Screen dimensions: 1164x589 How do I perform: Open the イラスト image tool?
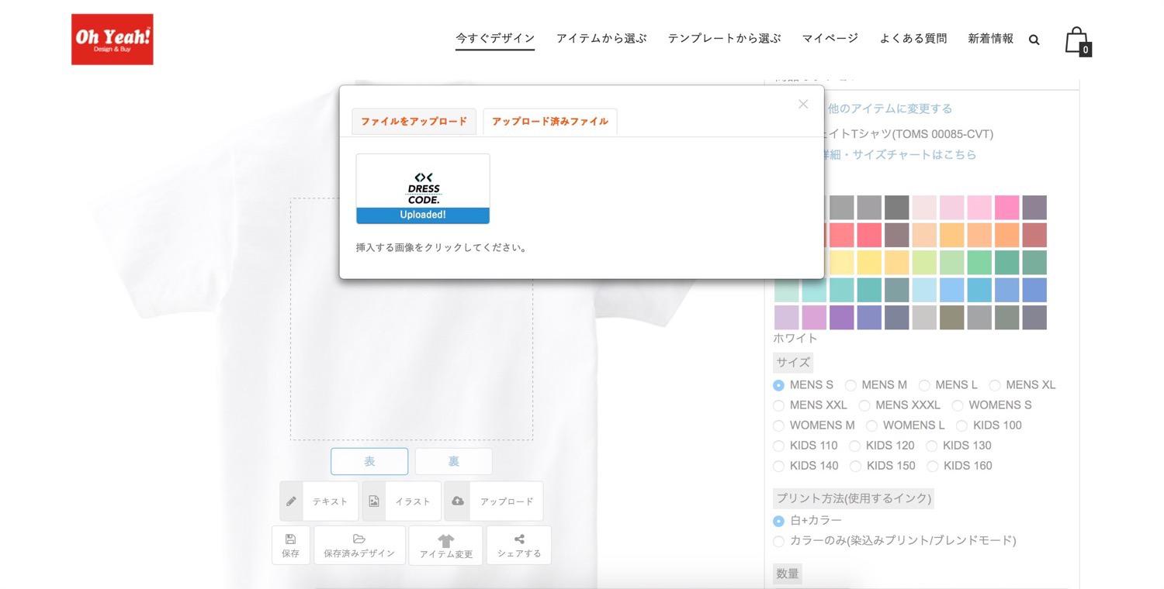pyautogui.click(x=401, y=501)
